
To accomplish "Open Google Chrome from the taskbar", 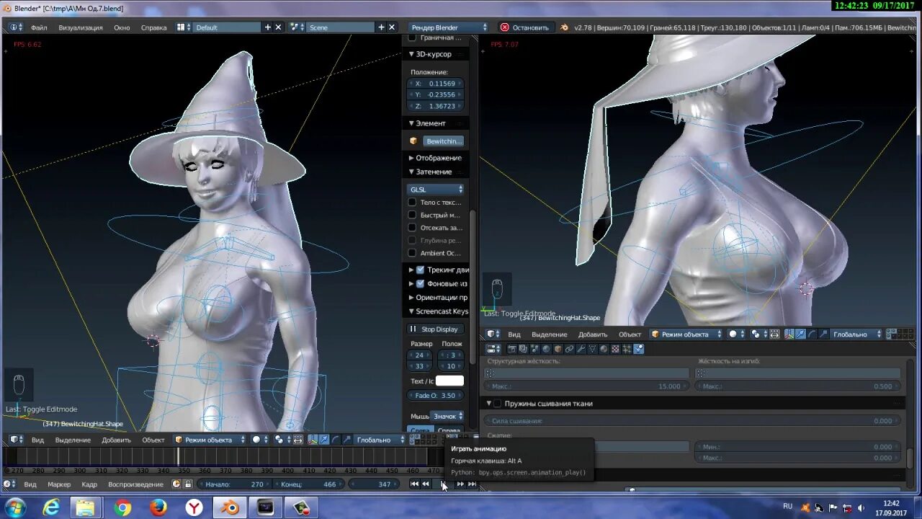I will [x=122, y=507].
